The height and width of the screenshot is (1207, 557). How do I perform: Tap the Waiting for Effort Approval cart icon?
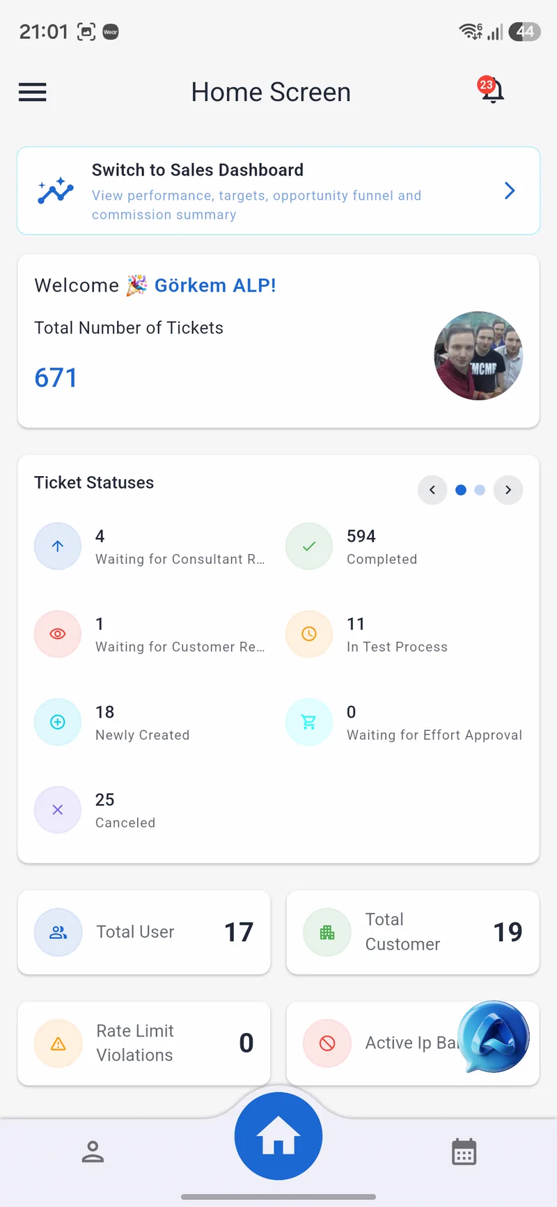click(309, 722)
